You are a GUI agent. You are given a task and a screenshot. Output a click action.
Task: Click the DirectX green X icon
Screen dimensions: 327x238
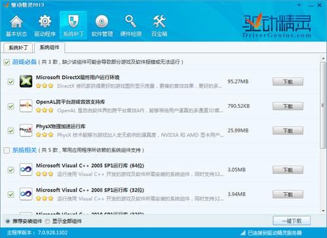[x=26, y=81]
